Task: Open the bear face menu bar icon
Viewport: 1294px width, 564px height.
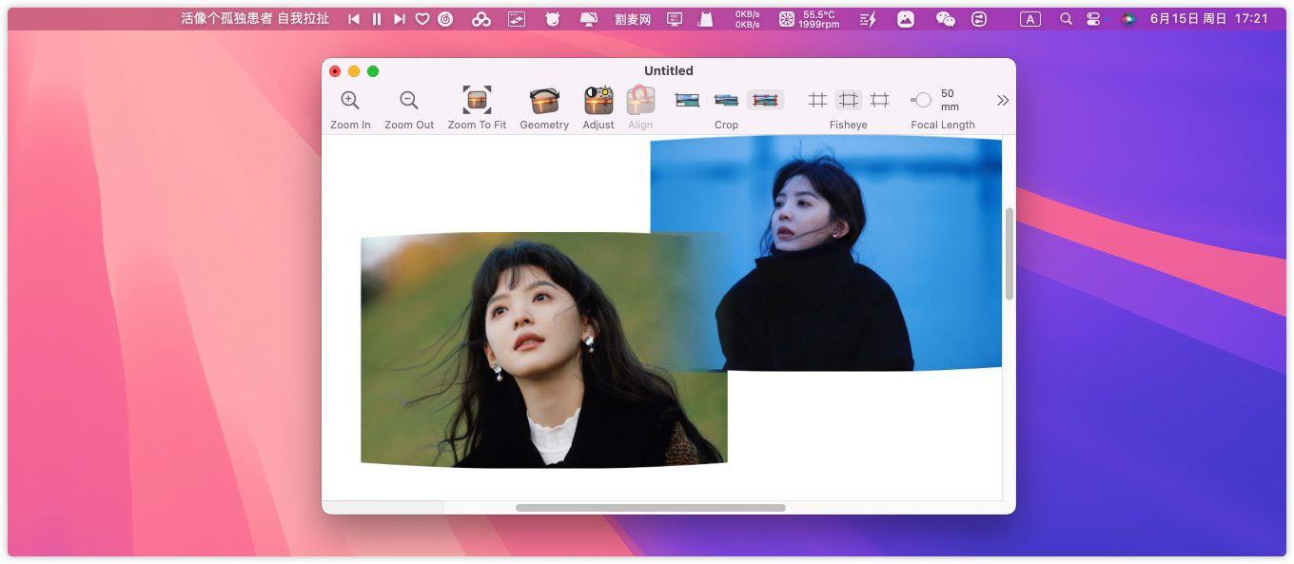Action: coord(553,19)
